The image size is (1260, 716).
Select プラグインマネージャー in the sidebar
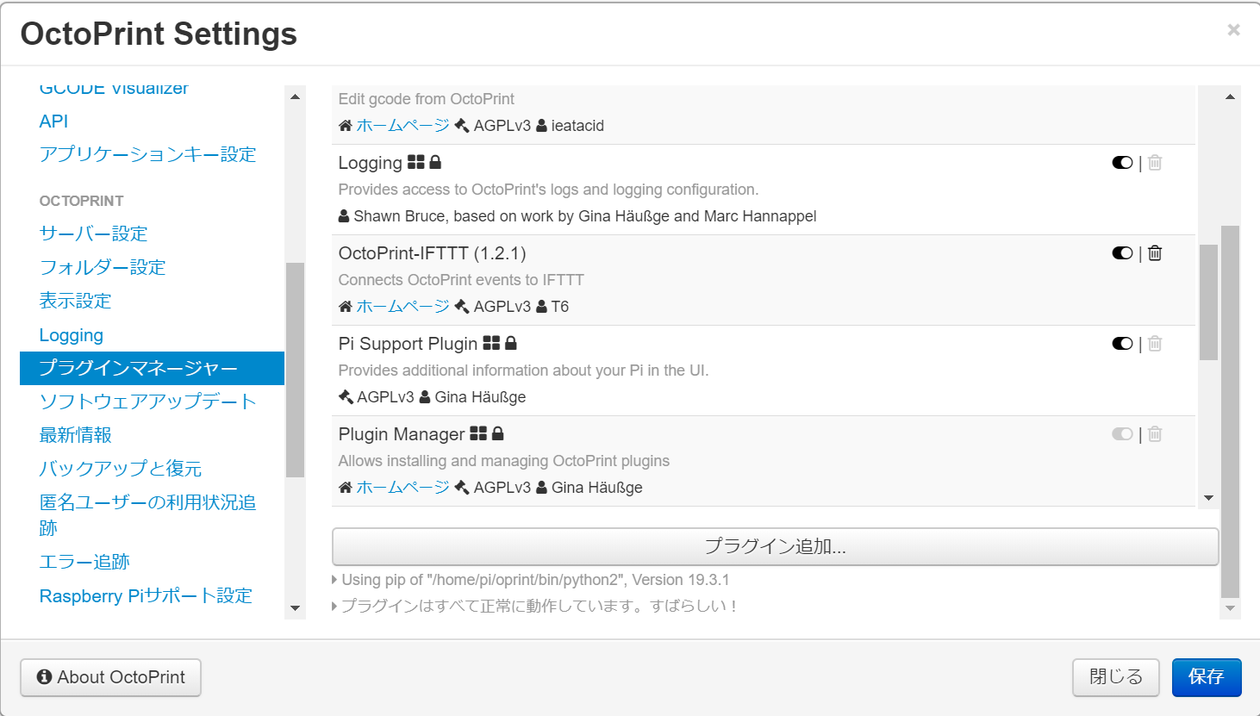click(152, 368)
